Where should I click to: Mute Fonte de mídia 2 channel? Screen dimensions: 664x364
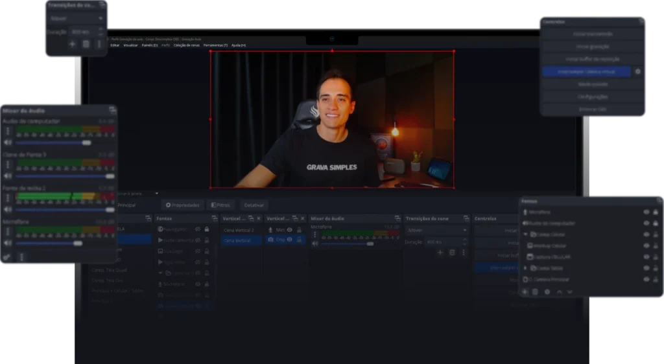pyautogui.click(x=8, y=209)
